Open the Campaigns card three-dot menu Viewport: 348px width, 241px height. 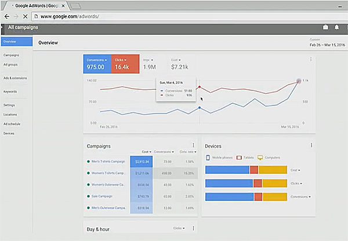[x=193, y=145]
